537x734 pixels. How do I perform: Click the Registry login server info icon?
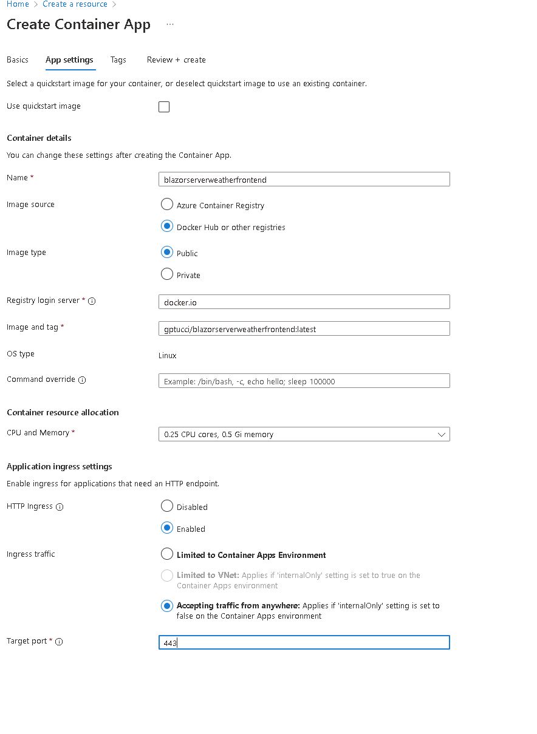pos(92,301)
